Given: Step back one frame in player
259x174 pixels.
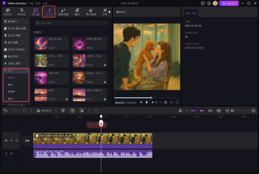Looking at the screenshot, I should point(141,102).
